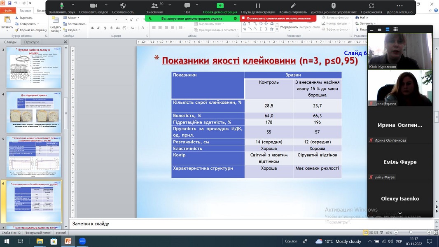The height and width of the screenshot is (247, 439).
Task: Expand participants options arrow
Action: pos(170,5)
